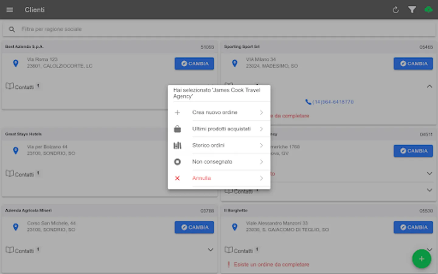Open the filter funnel icon
Screen dimensions: 438x274
click(412, 10)
